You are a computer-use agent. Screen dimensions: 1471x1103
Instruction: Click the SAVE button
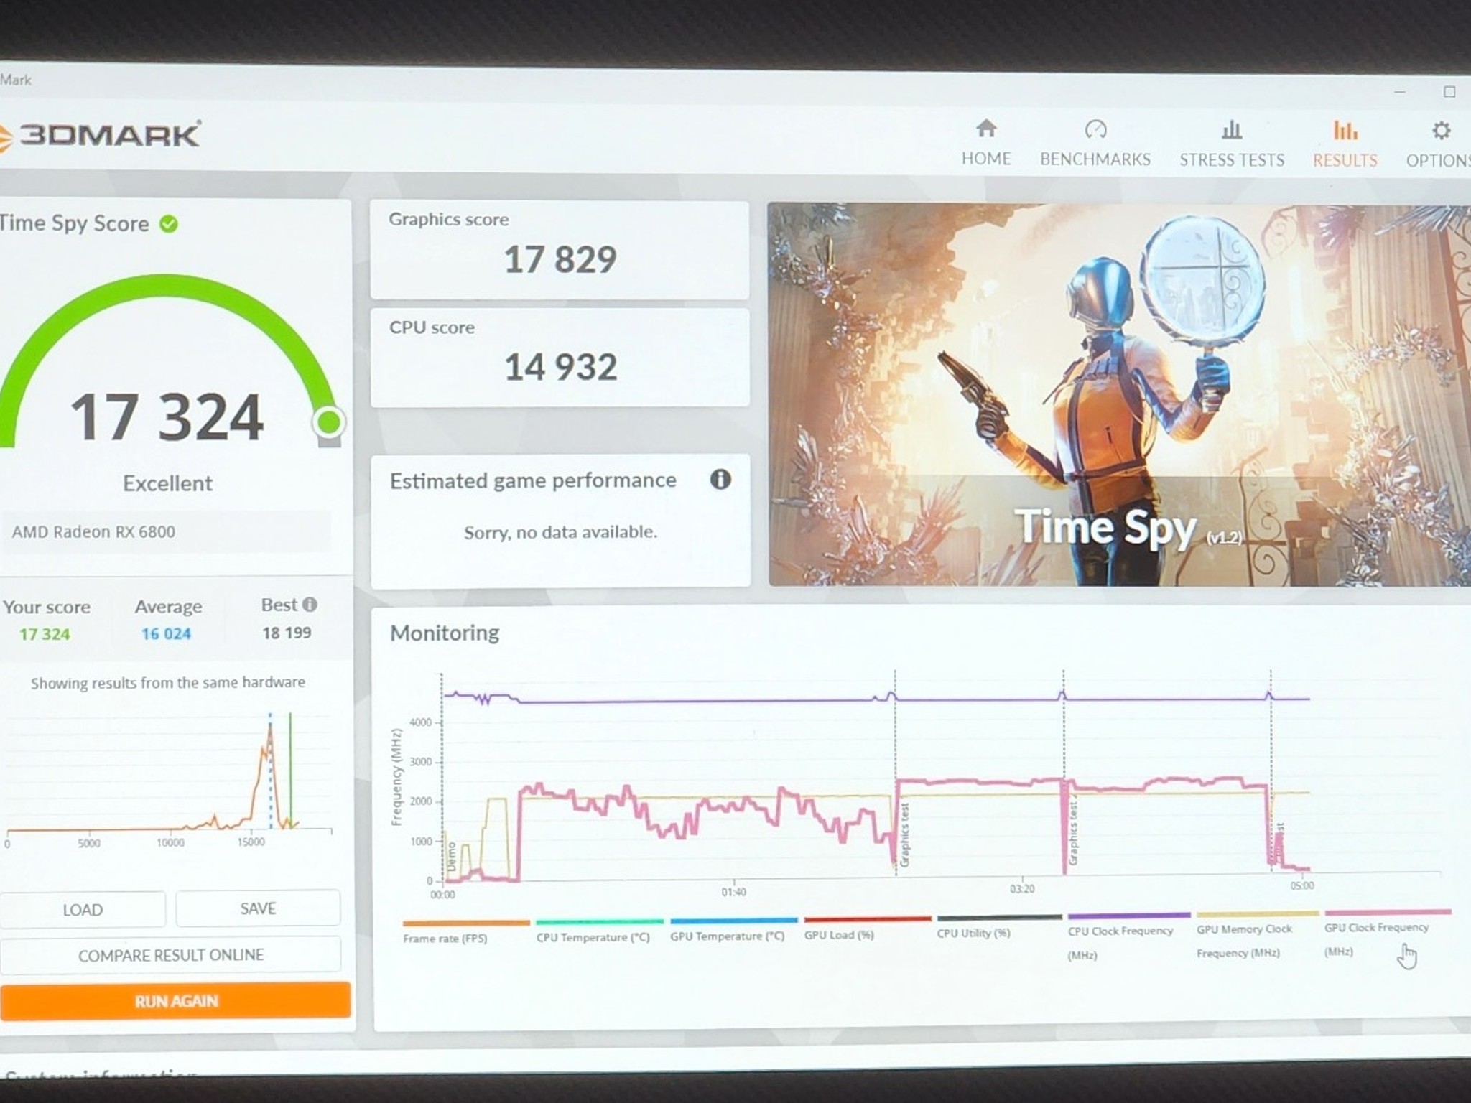click(x=258, y=908)
